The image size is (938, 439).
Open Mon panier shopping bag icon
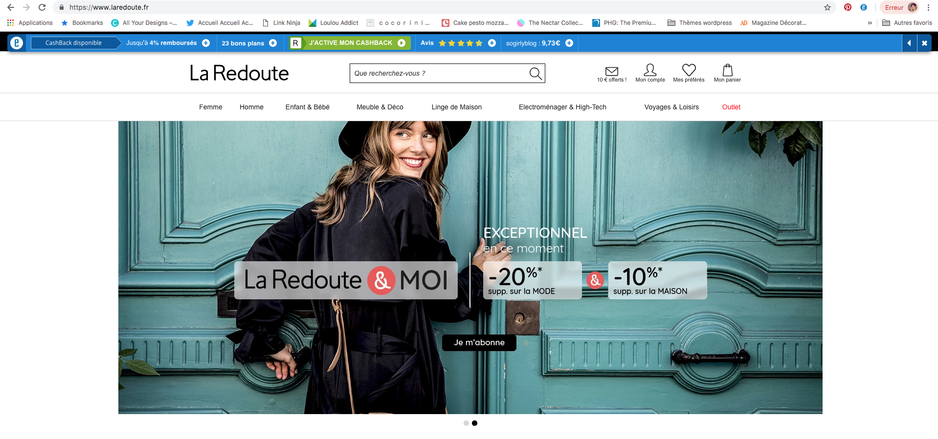click(727, 70)
